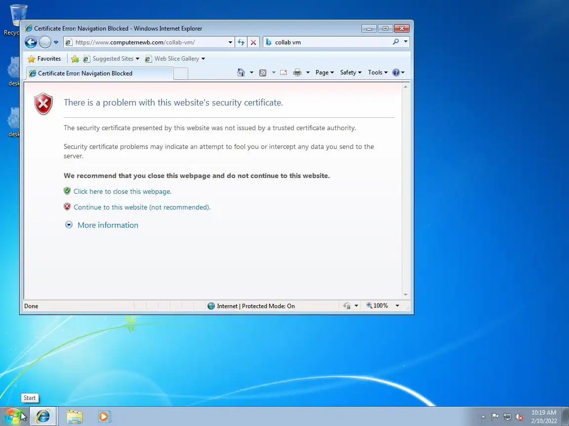569x426 pixels.
Task: Click the 100% zoom level button
Action: coord(377,306)
